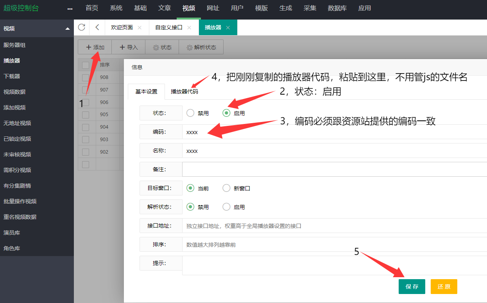Switch to the 播放器代码 tab
The image size is (487, 303).
point(184,91)
